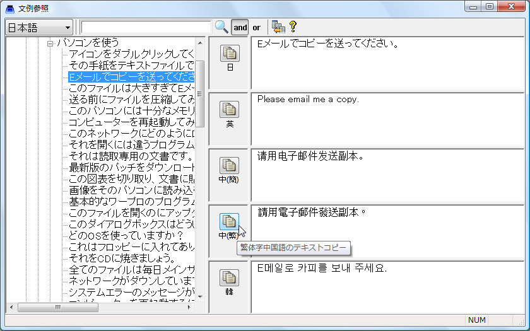Click the horizontal scrollbar left arrow
This screenshot has height=331, width=530.
click(11, 308)
